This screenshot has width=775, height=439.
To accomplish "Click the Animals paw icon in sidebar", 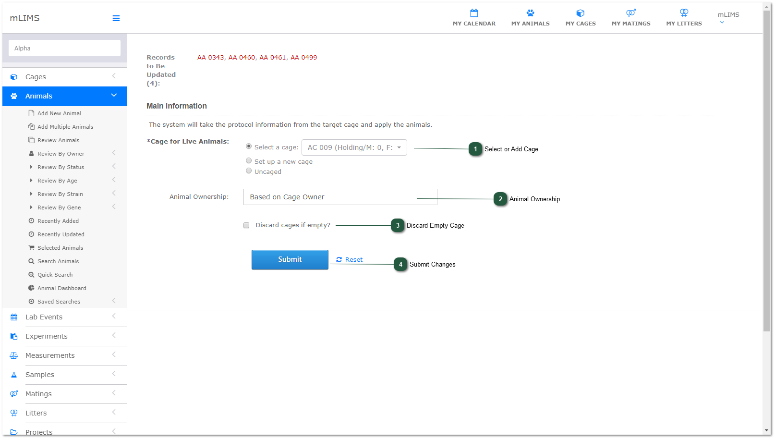I will tap(14, 96).
